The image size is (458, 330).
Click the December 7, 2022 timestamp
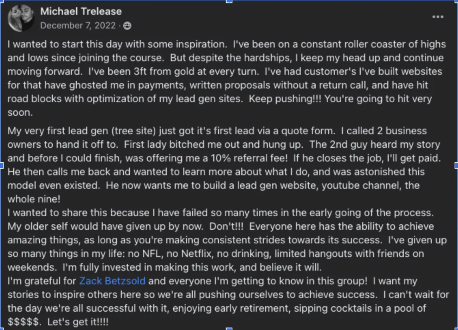pos(77,26)
